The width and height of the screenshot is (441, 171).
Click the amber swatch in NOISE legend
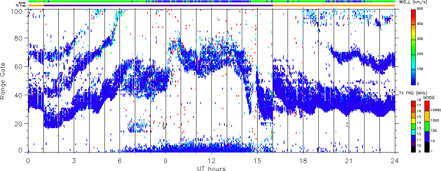[427, 116]
